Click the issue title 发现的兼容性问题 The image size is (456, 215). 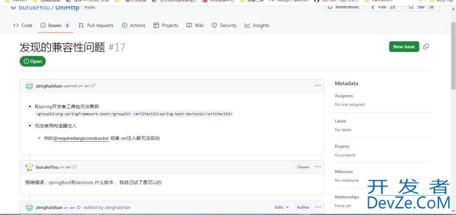pyautogui.click(x=62, y=47)
